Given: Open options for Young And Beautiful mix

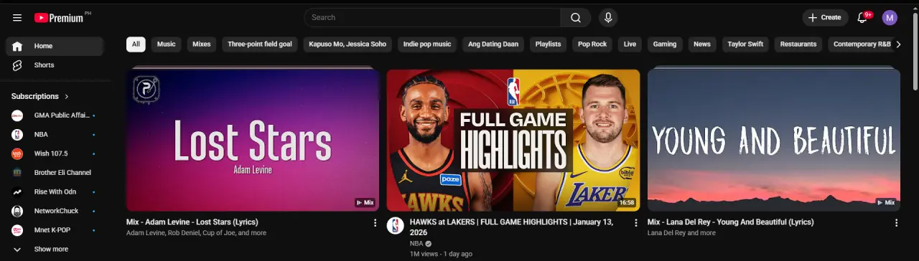Looking at the screenshot, I should click(896, 223).
